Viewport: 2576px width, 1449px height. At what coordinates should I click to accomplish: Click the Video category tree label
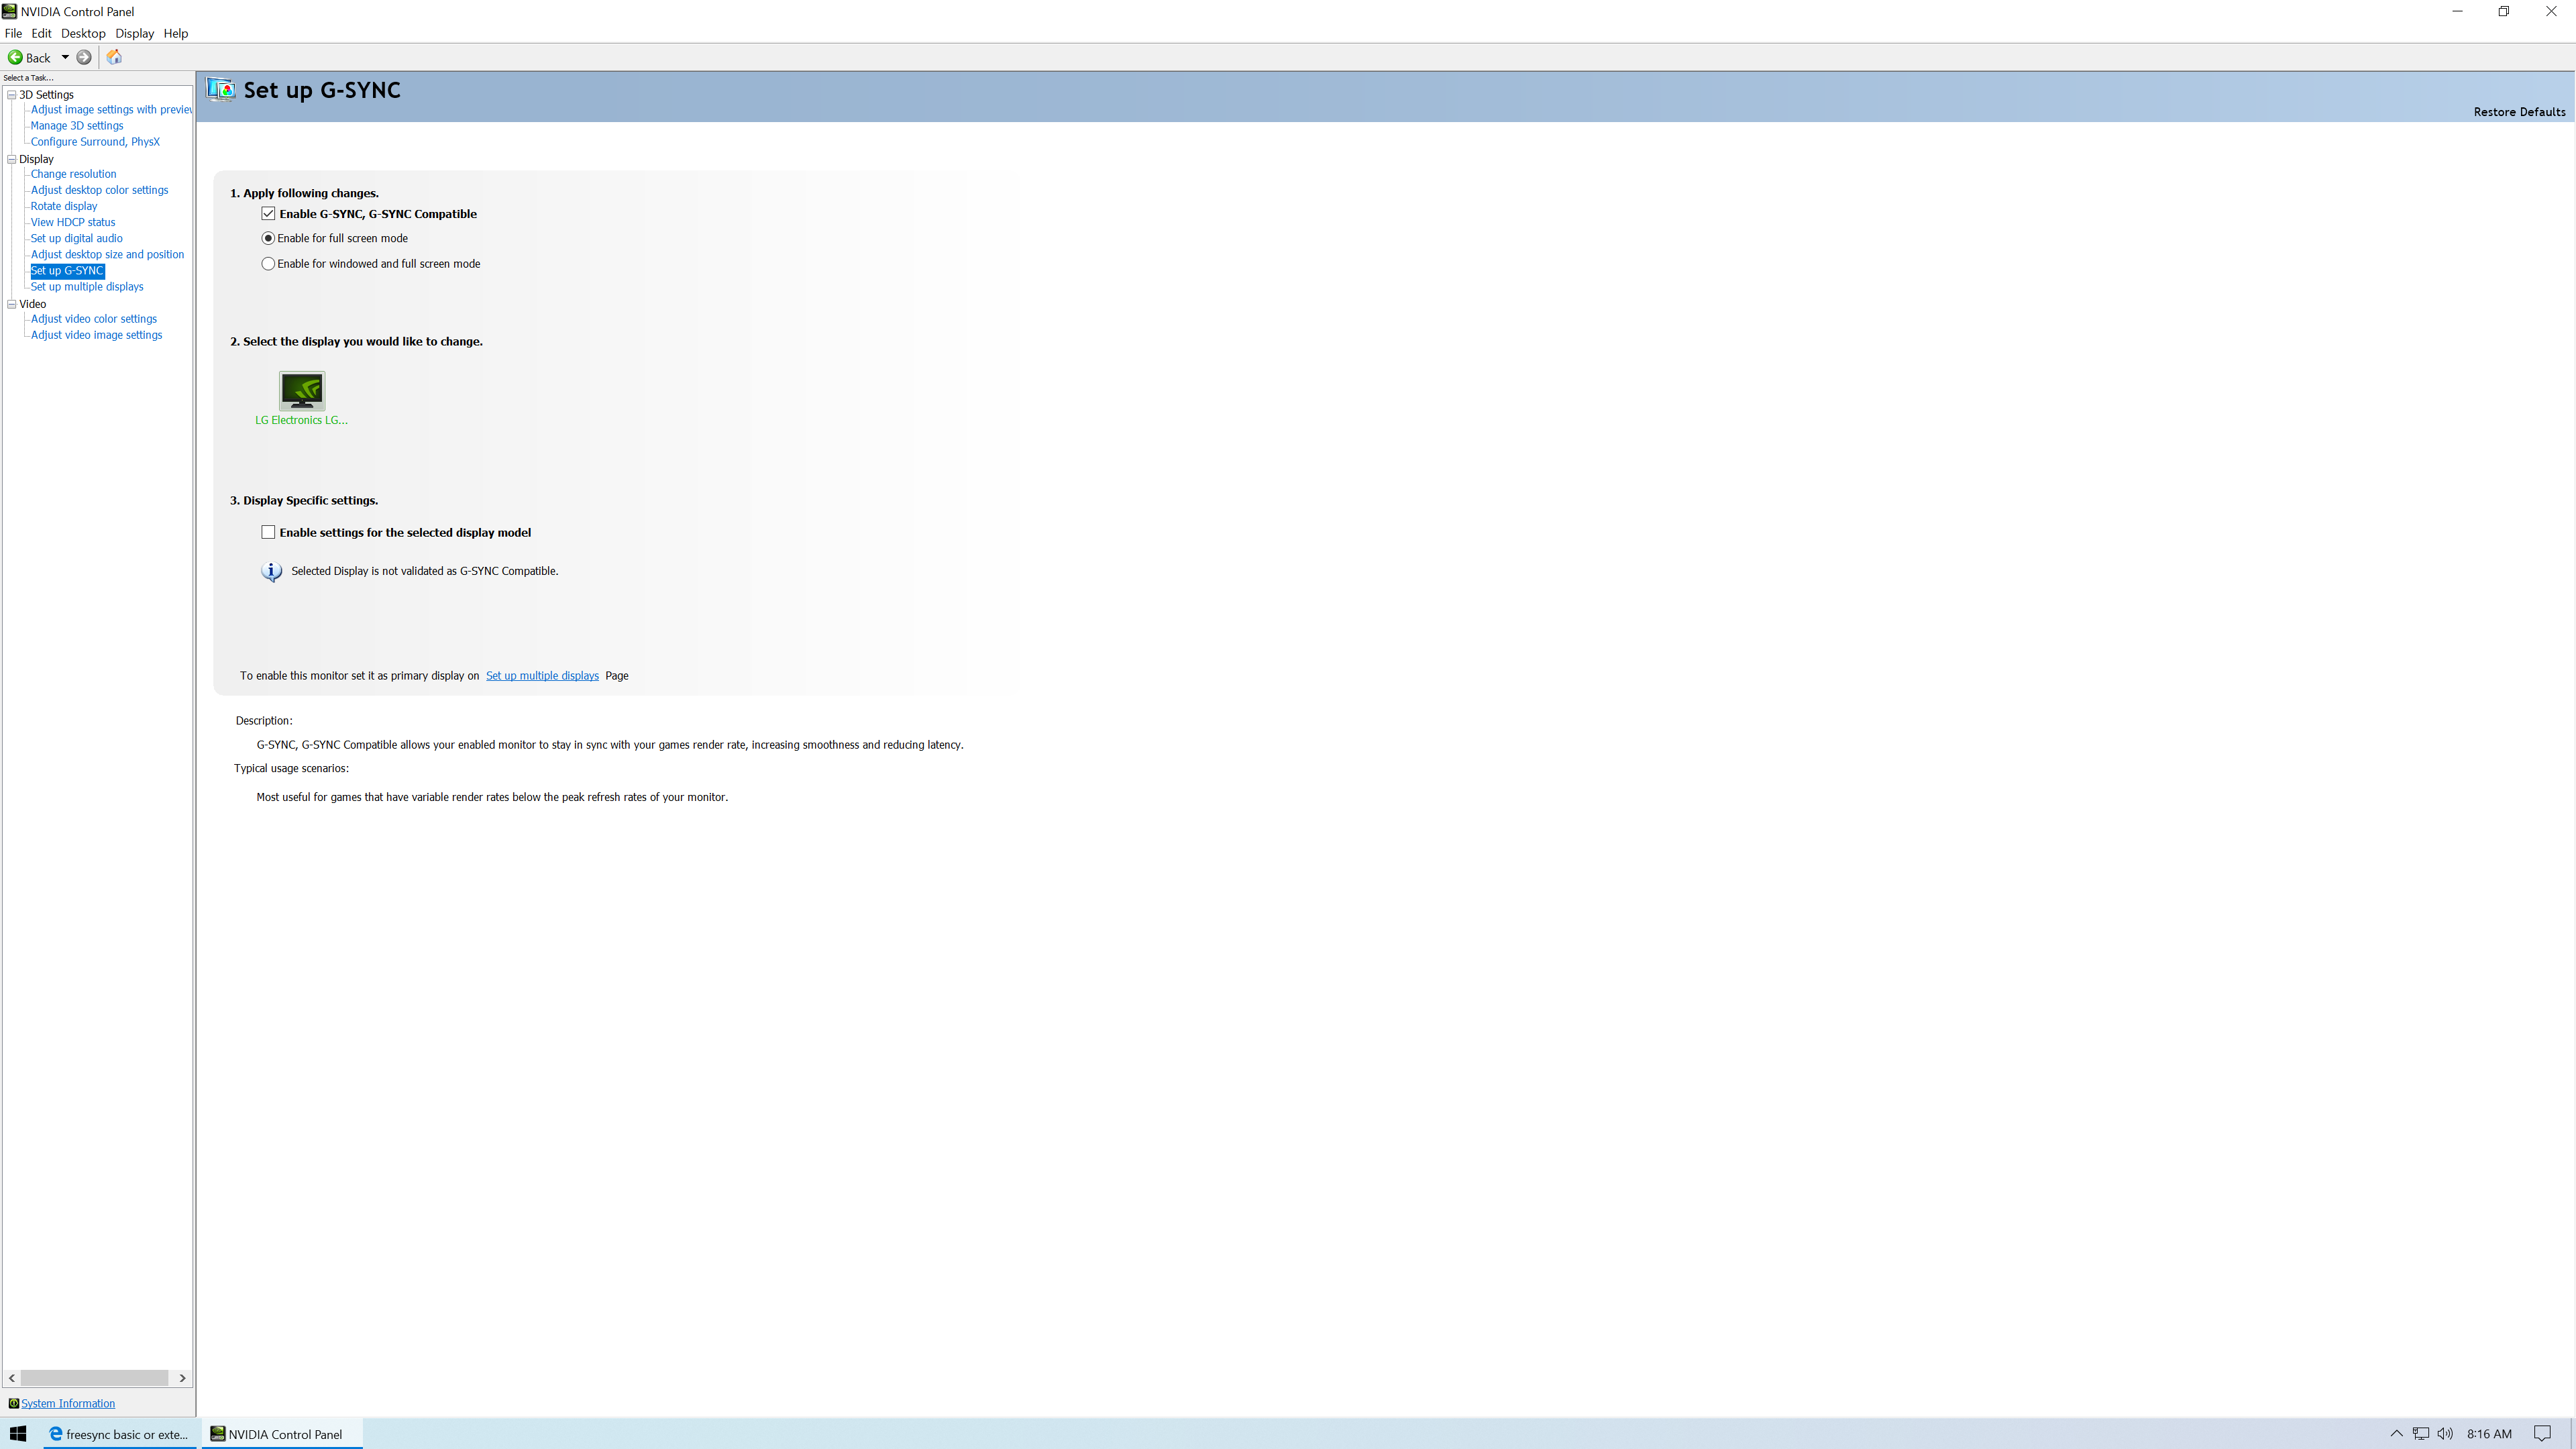point(32,304)
